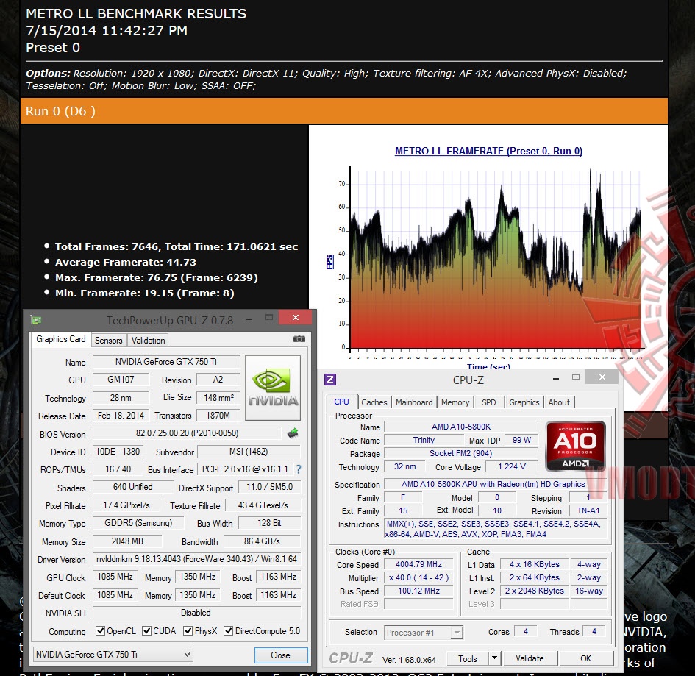695x676 pixels.
Task: Expand the Tools dropdown arrow in CPU-Z
Action: coord(495,658)
